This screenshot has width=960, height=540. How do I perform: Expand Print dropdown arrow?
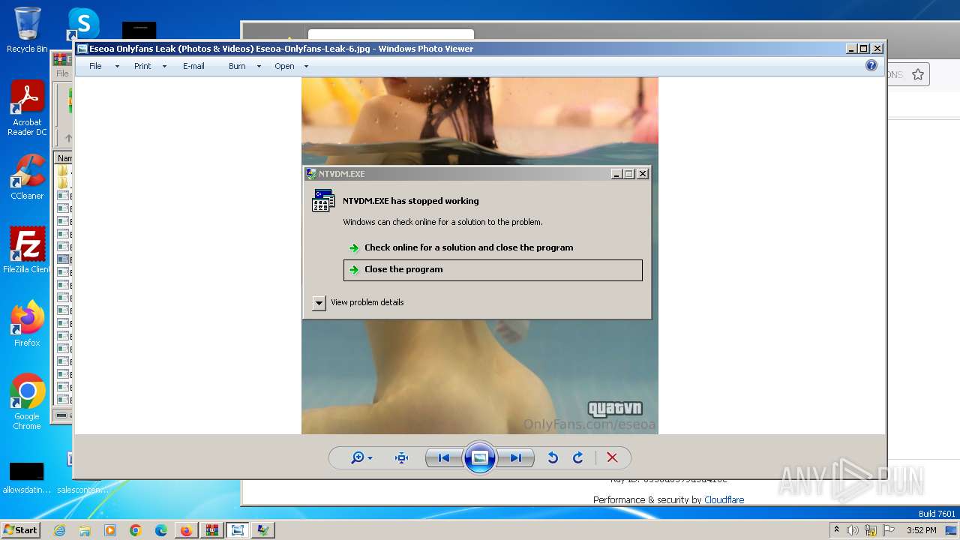164,67
